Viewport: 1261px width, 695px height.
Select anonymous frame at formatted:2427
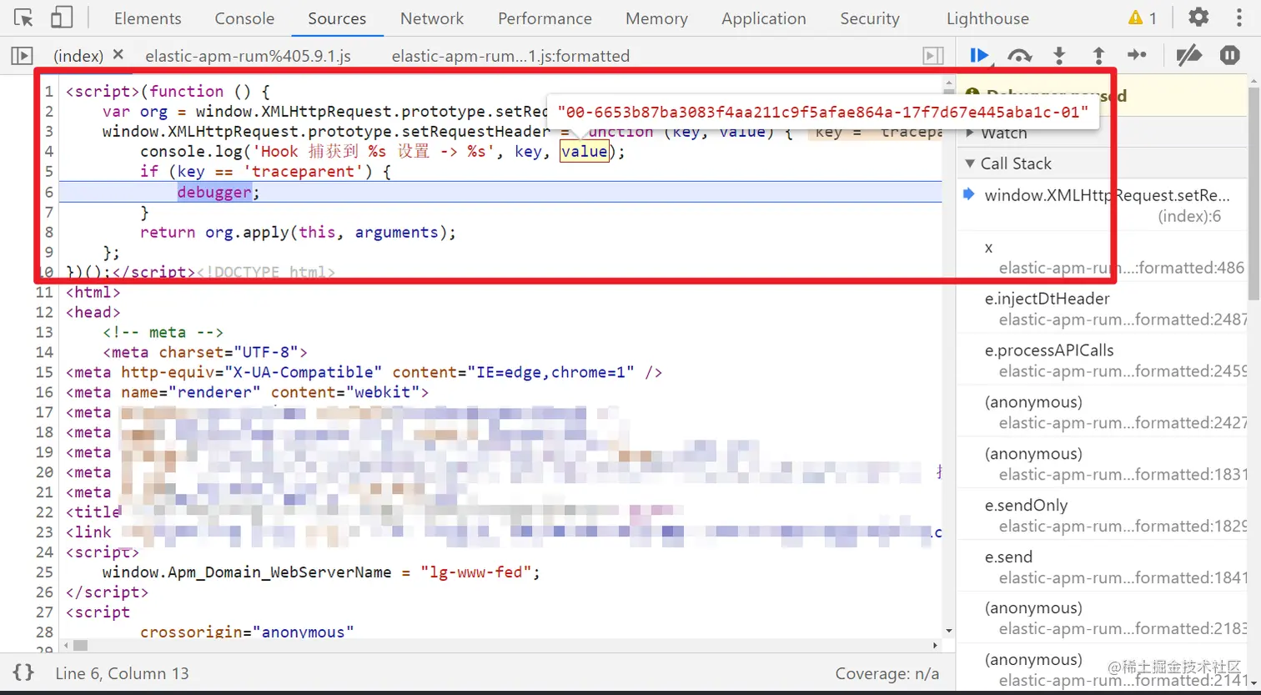coord(1103,412)
